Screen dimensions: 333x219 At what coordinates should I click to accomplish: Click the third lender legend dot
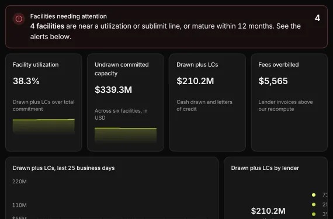coord(314,214)
